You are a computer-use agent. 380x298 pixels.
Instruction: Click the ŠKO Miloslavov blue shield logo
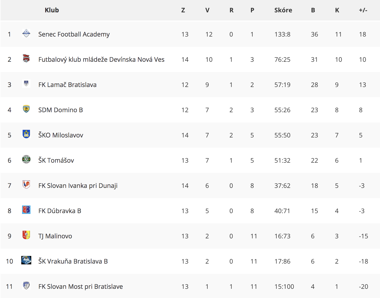point(26,134)
